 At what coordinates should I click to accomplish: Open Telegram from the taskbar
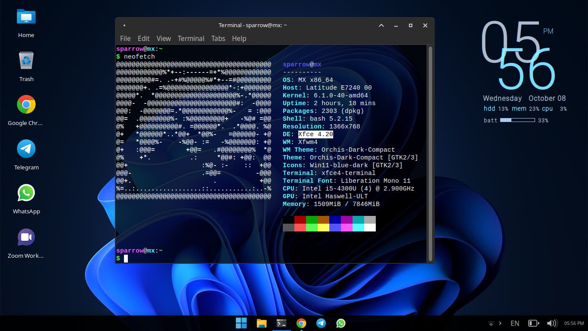point(321,323)
